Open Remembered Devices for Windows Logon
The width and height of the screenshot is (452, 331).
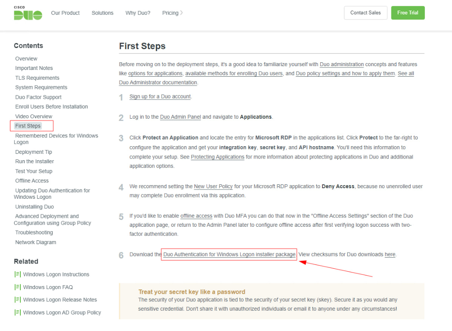56,139
